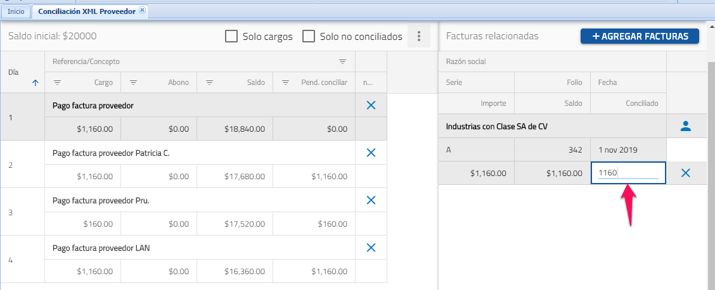Open the Referencia/Concepto filter menu

342,61
